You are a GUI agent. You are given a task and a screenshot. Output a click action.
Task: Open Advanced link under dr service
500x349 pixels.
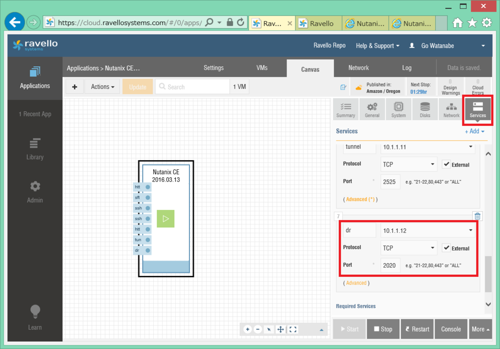pos(356,283)
